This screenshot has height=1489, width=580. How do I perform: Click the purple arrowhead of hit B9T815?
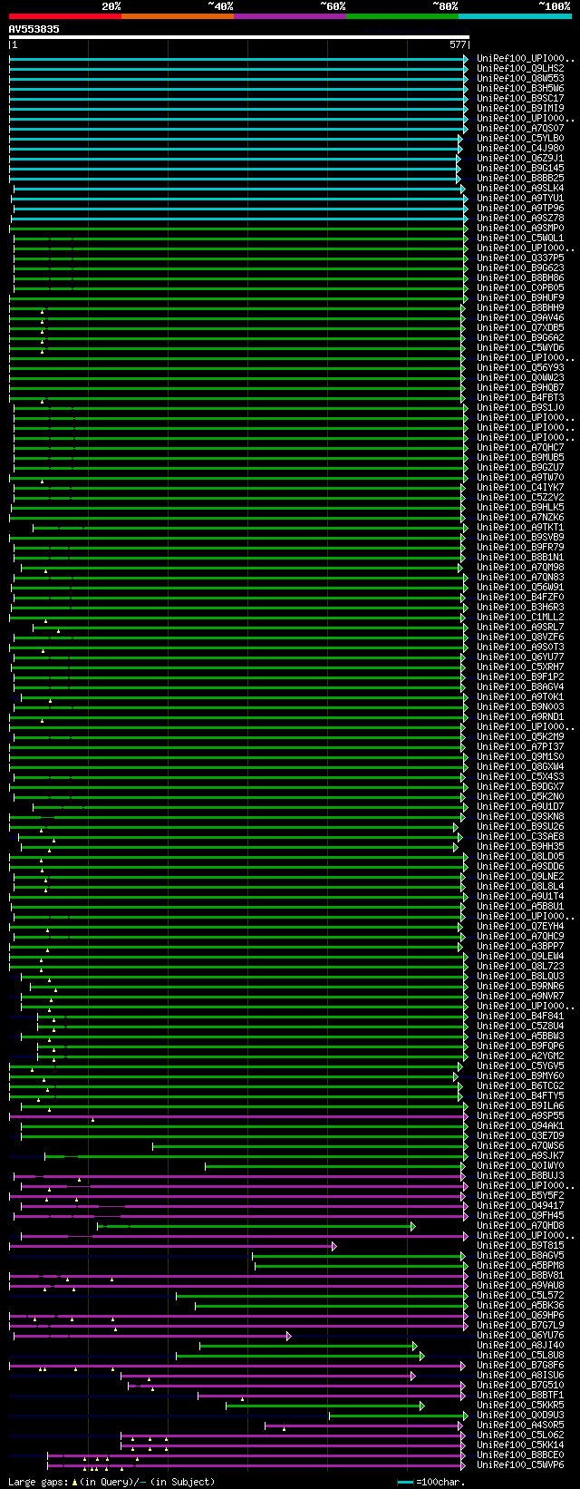pos(334,1246)
